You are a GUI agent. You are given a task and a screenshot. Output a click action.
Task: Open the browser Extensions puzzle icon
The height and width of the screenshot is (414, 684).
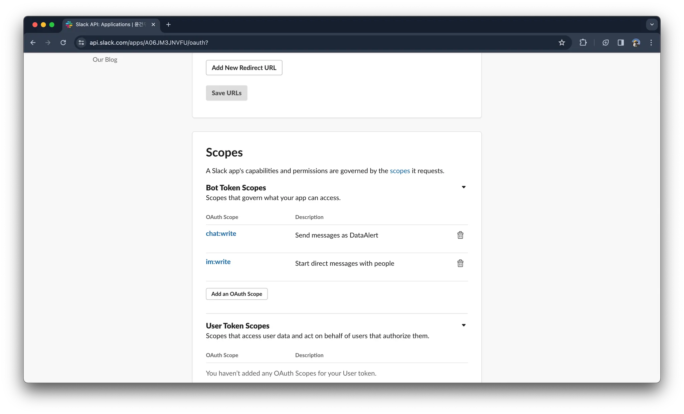click(x=583, y=43)
